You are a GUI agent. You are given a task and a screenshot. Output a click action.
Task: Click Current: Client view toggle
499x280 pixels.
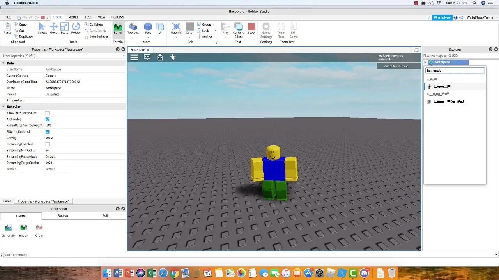[x=239, y=30]
